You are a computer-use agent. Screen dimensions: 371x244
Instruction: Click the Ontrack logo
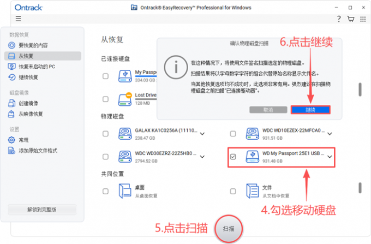point(28,8)
